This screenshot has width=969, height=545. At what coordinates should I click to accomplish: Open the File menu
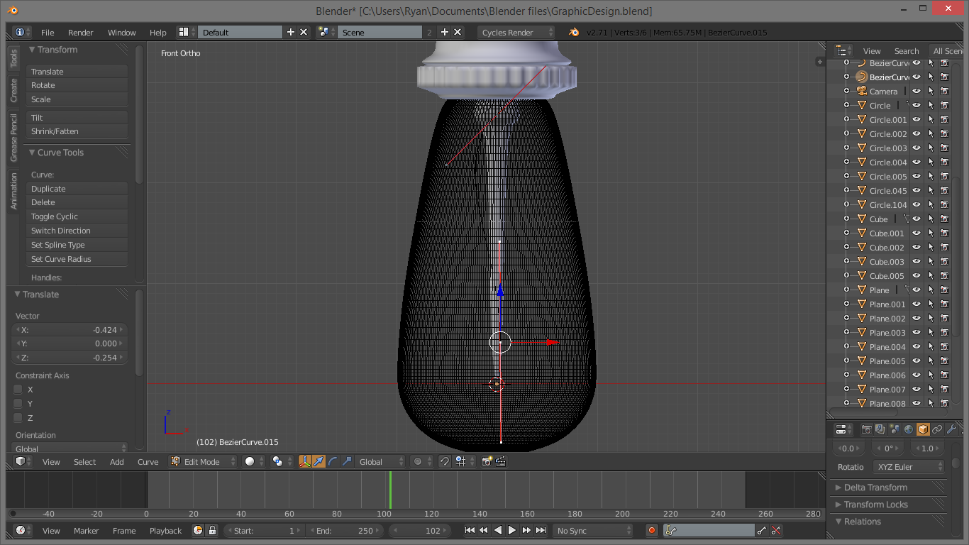48,33
